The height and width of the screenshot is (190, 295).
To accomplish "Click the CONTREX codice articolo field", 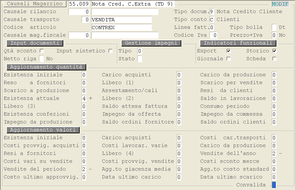I will tap(121, 28).
